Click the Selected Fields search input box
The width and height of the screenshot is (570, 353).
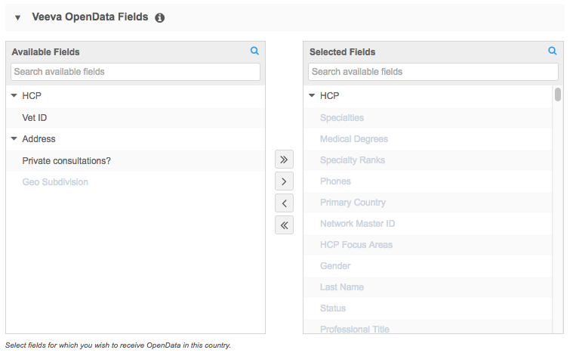pos(433,72)
